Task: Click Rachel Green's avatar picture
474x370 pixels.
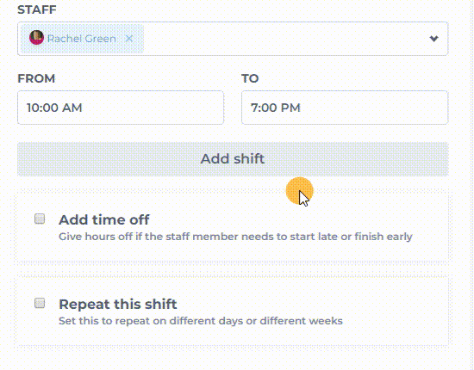Action: 36,38
